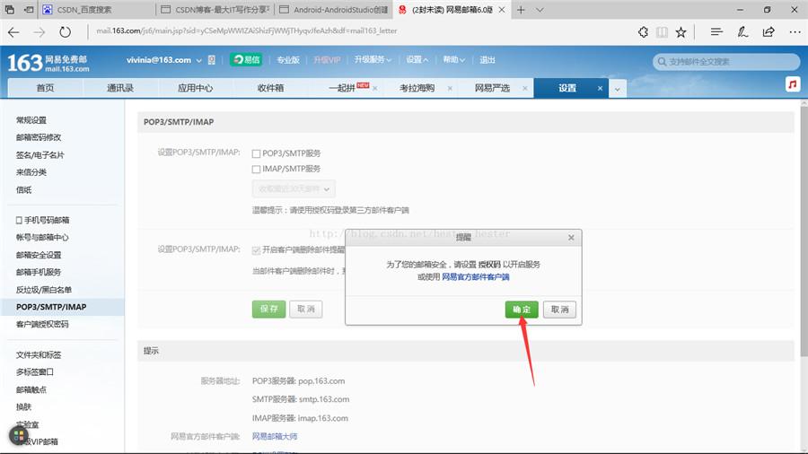Viewport: 808px width, 454px height.
Task: Go back with browser back arrow
Action: 13,32
